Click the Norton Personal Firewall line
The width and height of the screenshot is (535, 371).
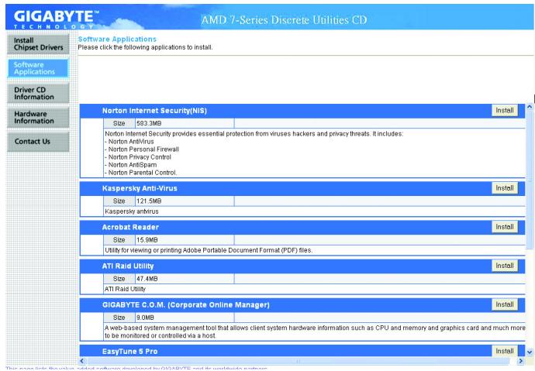tap(142, 149)
